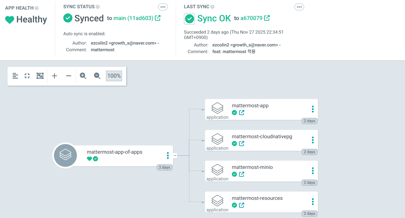The width and height of the screenshot is (405, 218).
Task: Click the Sync OK check icon
Action: pyautogui.click(x=189, y=19)
